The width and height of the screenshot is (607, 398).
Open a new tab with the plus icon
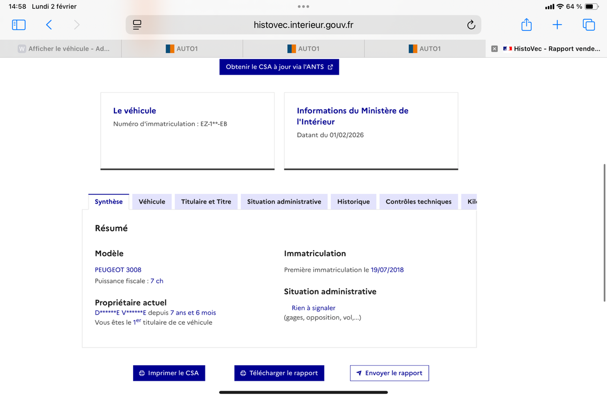click(557, 25)
